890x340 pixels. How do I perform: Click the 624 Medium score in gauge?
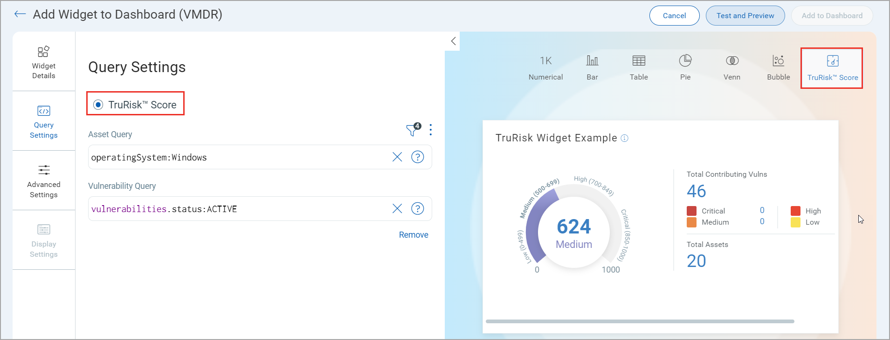pyautogui.click(x=574, y=233)
